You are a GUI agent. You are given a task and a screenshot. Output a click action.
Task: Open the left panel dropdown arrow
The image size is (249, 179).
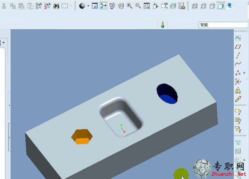3,43
